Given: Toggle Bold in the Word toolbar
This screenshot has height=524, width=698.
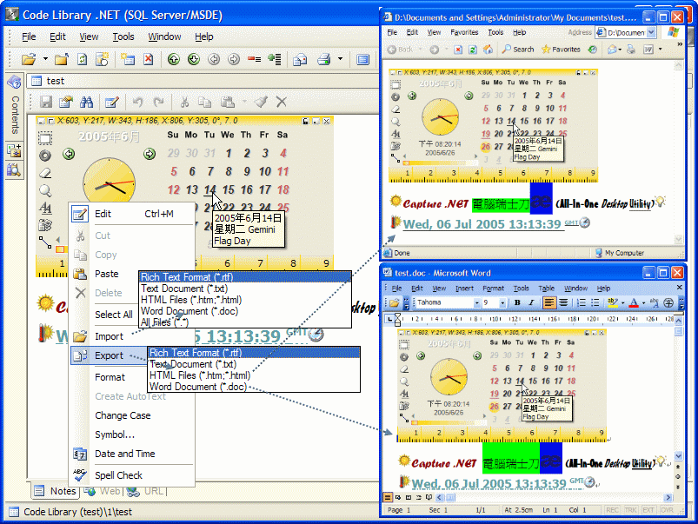Looking at the screenshot, I should pyautogui.click(x=517, y=302).
